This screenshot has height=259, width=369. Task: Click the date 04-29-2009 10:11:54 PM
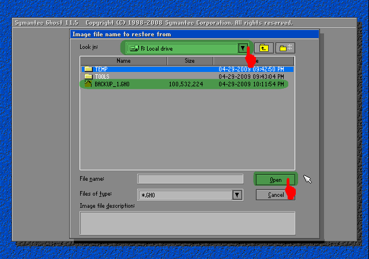(251, 85)
